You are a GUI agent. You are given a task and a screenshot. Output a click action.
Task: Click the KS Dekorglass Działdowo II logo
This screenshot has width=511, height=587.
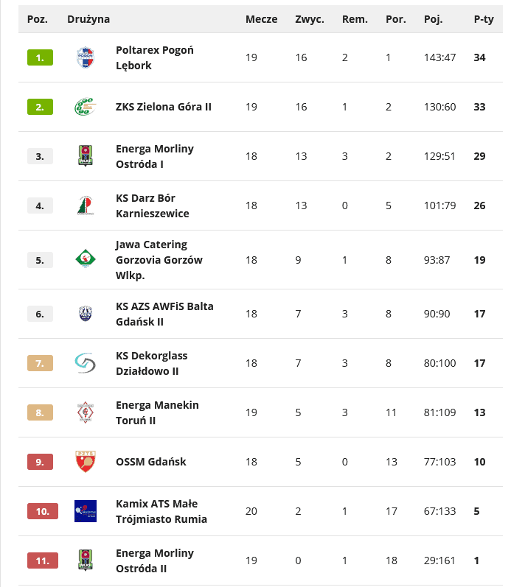(x=86, y=363)
